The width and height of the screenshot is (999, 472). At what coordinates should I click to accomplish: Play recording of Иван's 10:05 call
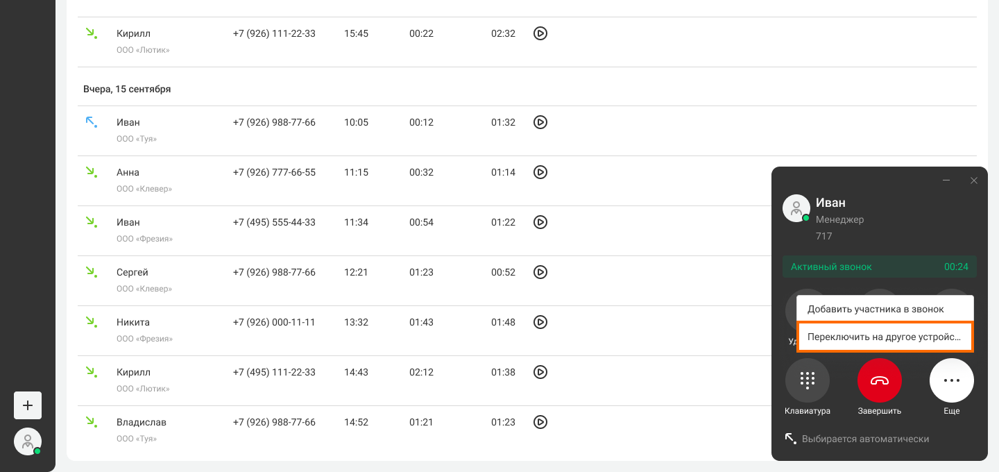(540, 122)
